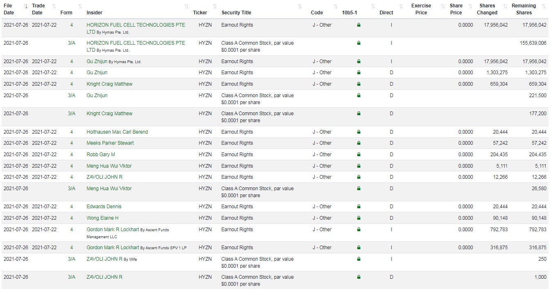
Task: Click the lock icon in the HORIZON FUEL CELL row
Action: [359, 25]
